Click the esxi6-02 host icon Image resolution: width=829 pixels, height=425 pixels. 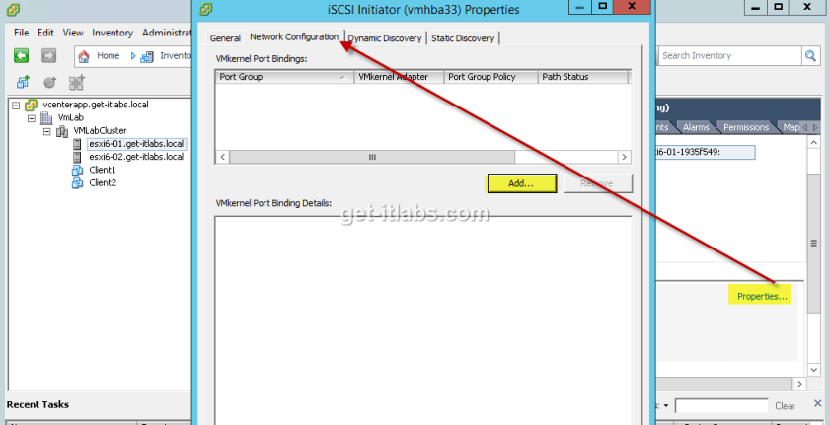click(77, 157)
